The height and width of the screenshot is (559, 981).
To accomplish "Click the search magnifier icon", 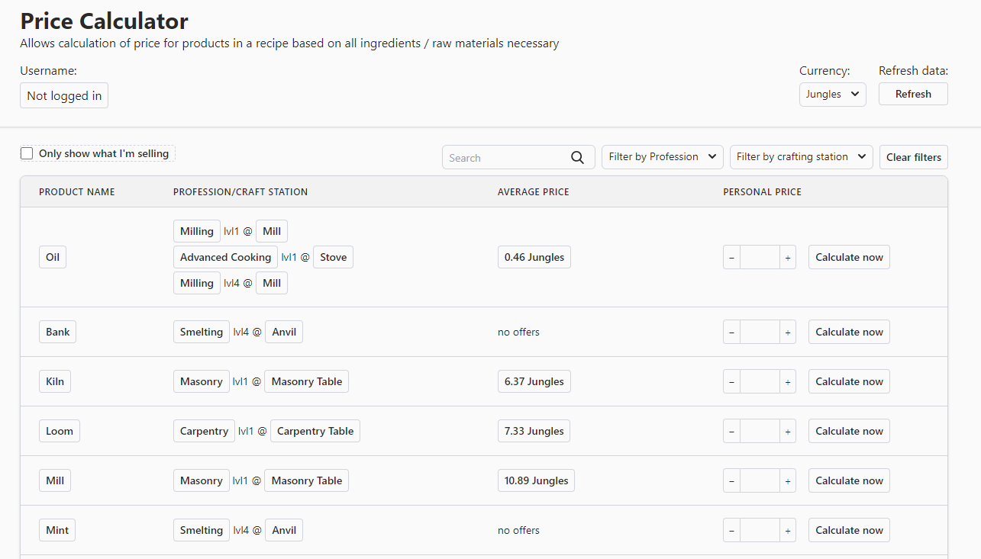I will [x=578, y=157].
